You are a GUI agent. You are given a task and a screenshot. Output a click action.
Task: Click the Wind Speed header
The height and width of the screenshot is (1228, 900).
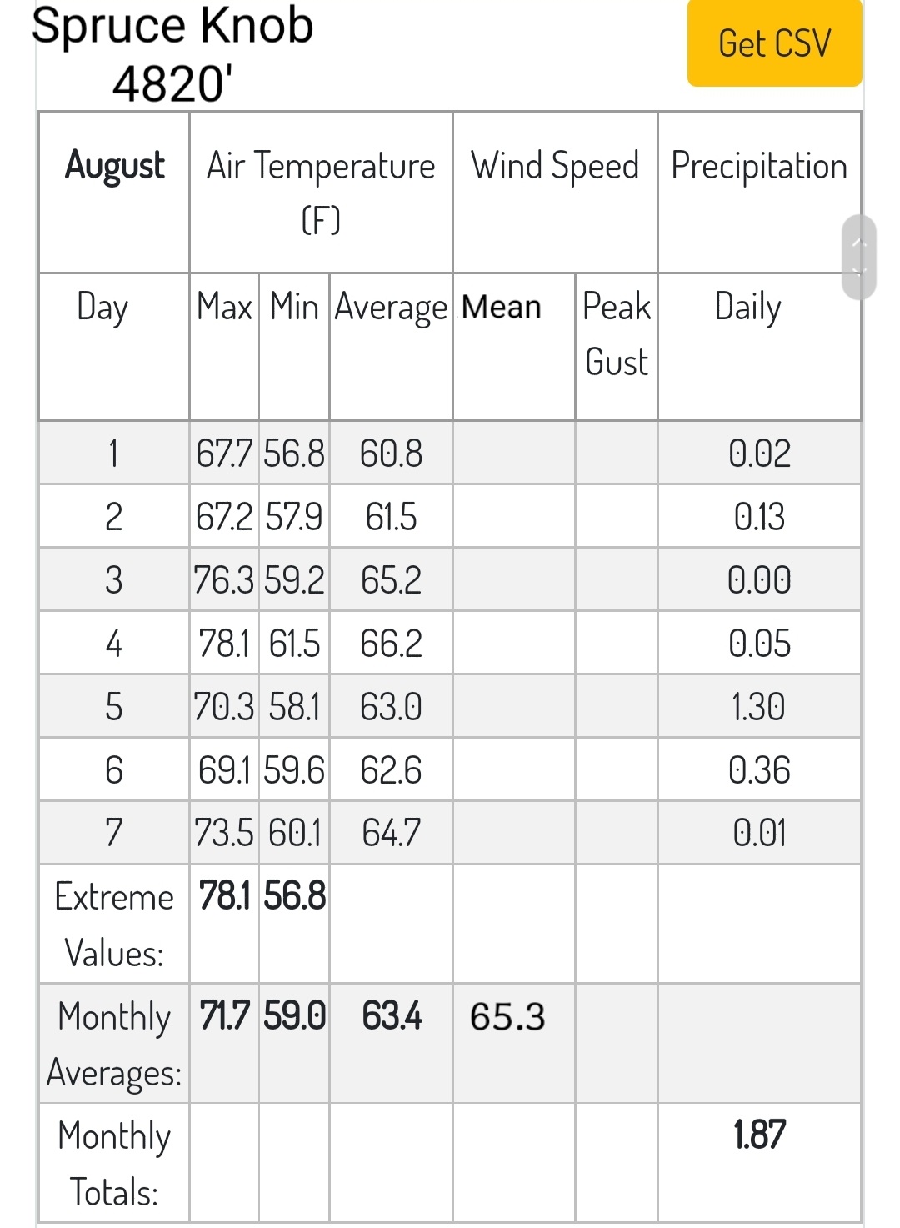[555, 165]
